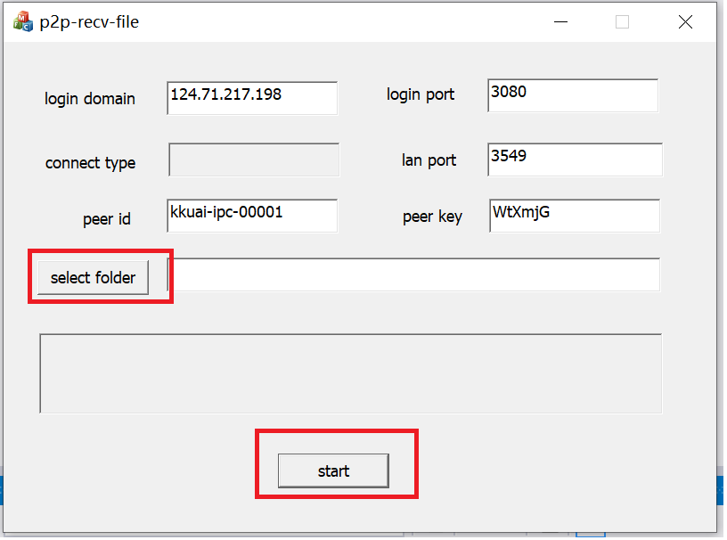Viewport: 727px width, 540px height.
Task: Click into the login port field
Action: tap(573, 96)
